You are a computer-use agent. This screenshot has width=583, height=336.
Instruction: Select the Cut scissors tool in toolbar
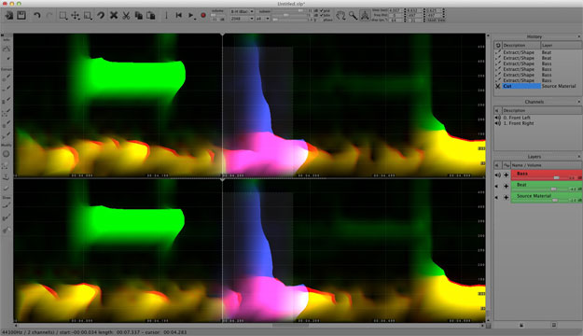pos(126,15)
